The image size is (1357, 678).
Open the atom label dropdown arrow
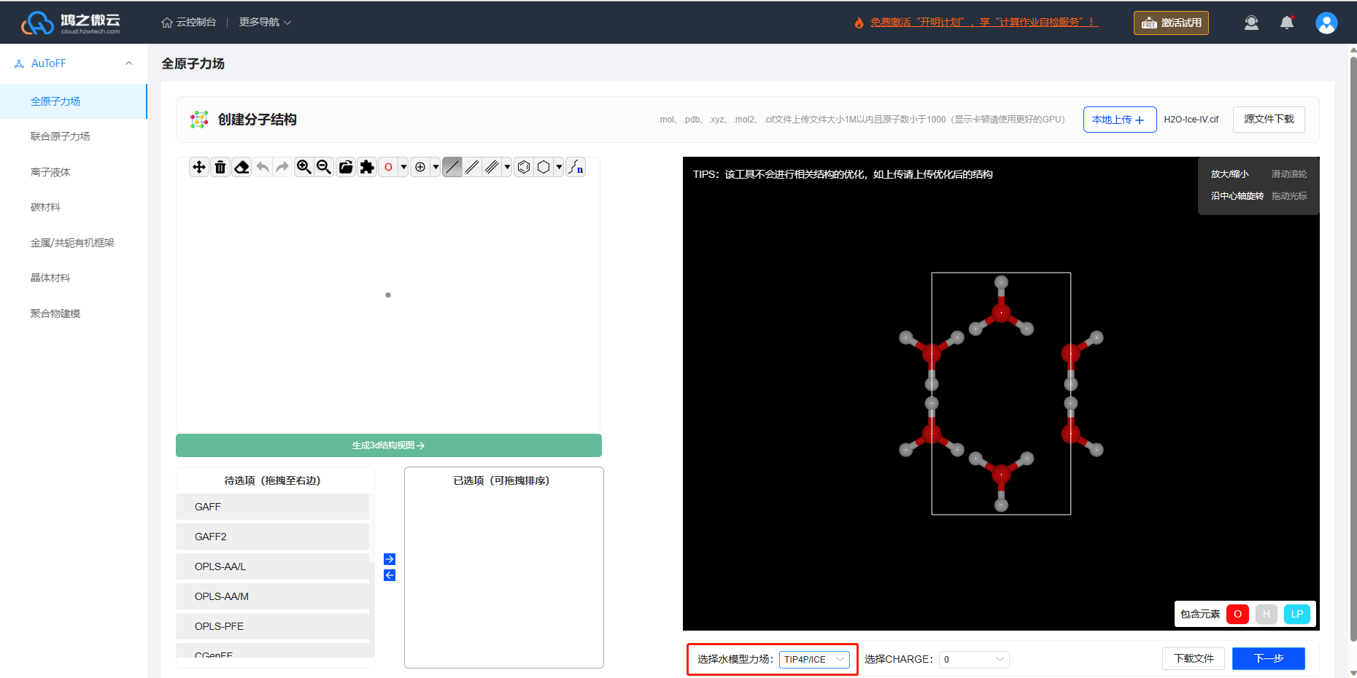coord(403,167)
